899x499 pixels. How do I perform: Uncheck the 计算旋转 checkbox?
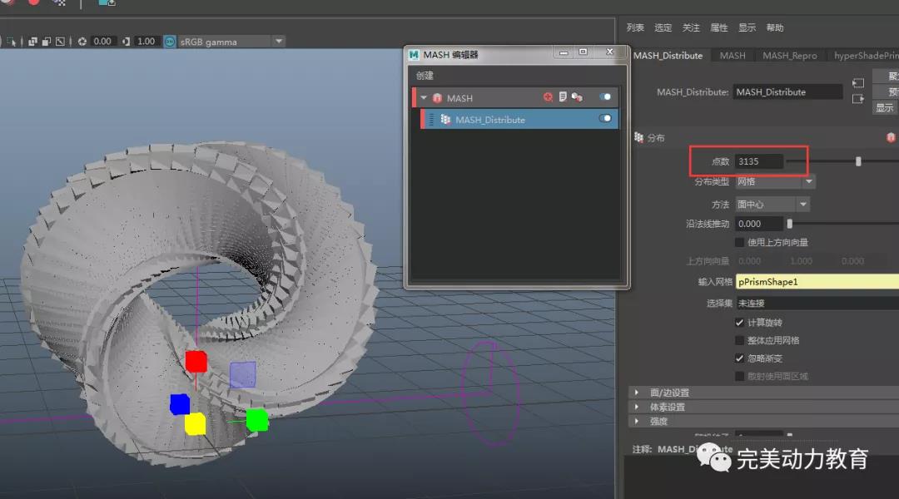pyautogui.click(x=740, y=322)
